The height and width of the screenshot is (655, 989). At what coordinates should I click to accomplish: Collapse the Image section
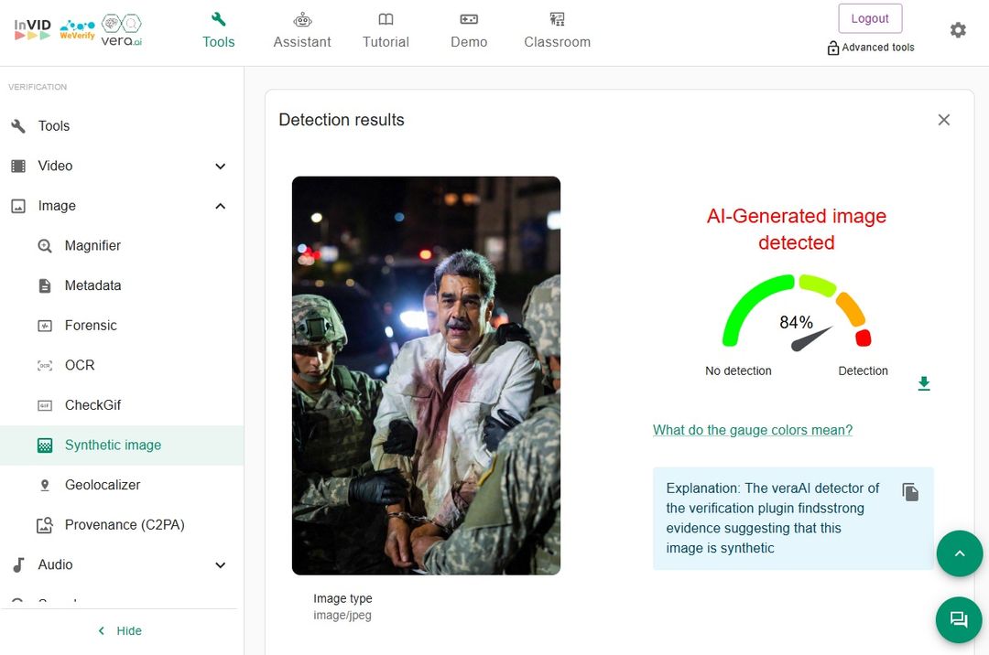(220, 206)
